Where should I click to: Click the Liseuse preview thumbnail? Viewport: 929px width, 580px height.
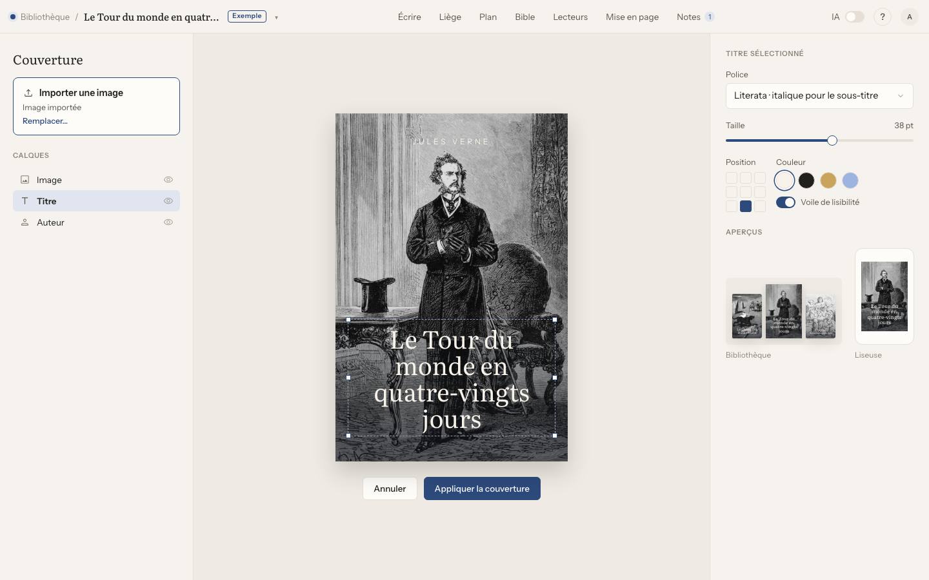[884, 296]
